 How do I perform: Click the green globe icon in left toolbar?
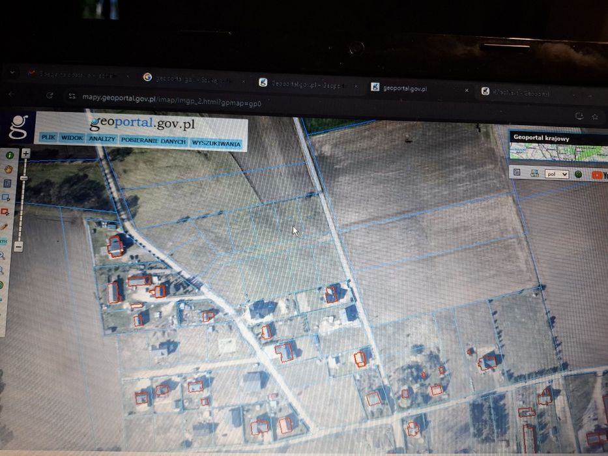point(1,285)
